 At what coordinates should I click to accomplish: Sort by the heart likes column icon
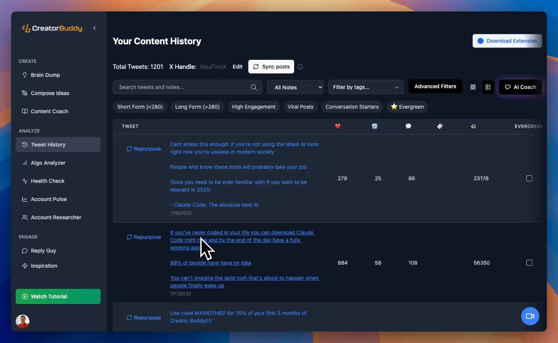tap(338, 126)
